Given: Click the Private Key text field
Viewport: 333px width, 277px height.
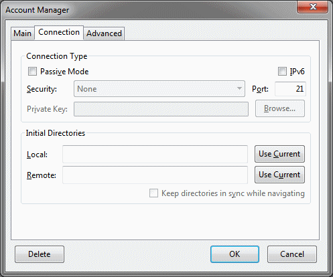Looking at the screenshot, I should (161, 109).
